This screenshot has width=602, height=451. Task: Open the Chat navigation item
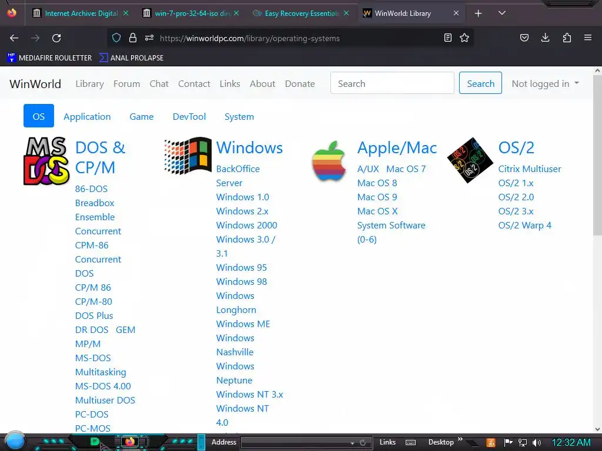(x=159, y=83)
